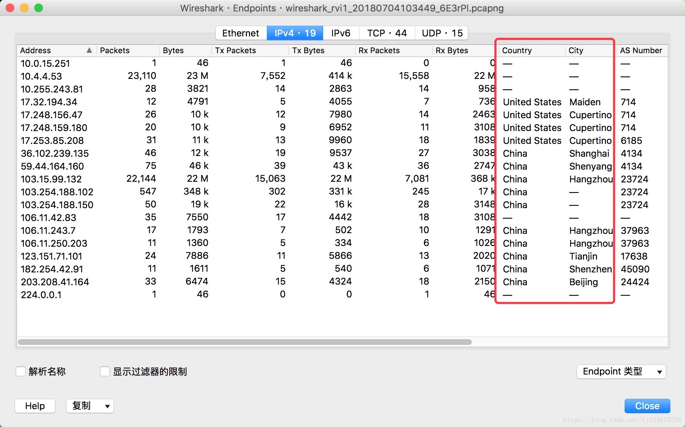Viewport: 685px width, 427px height.
Task: Select the row for 10.4.4.53
Action: click(342, 76)
